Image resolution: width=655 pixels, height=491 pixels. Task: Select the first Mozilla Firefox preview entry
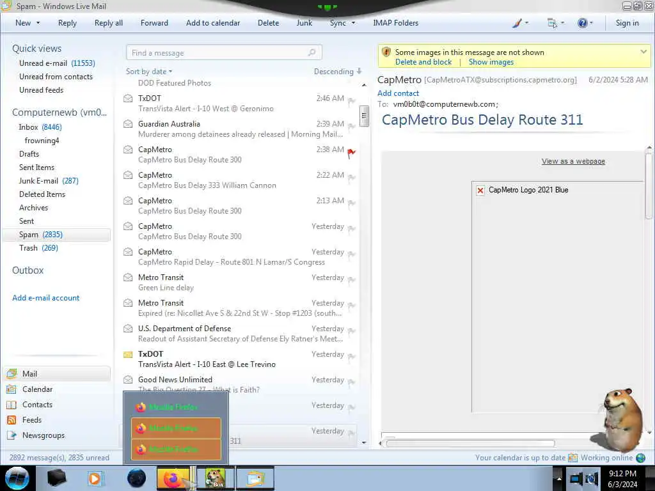[176, 407]
